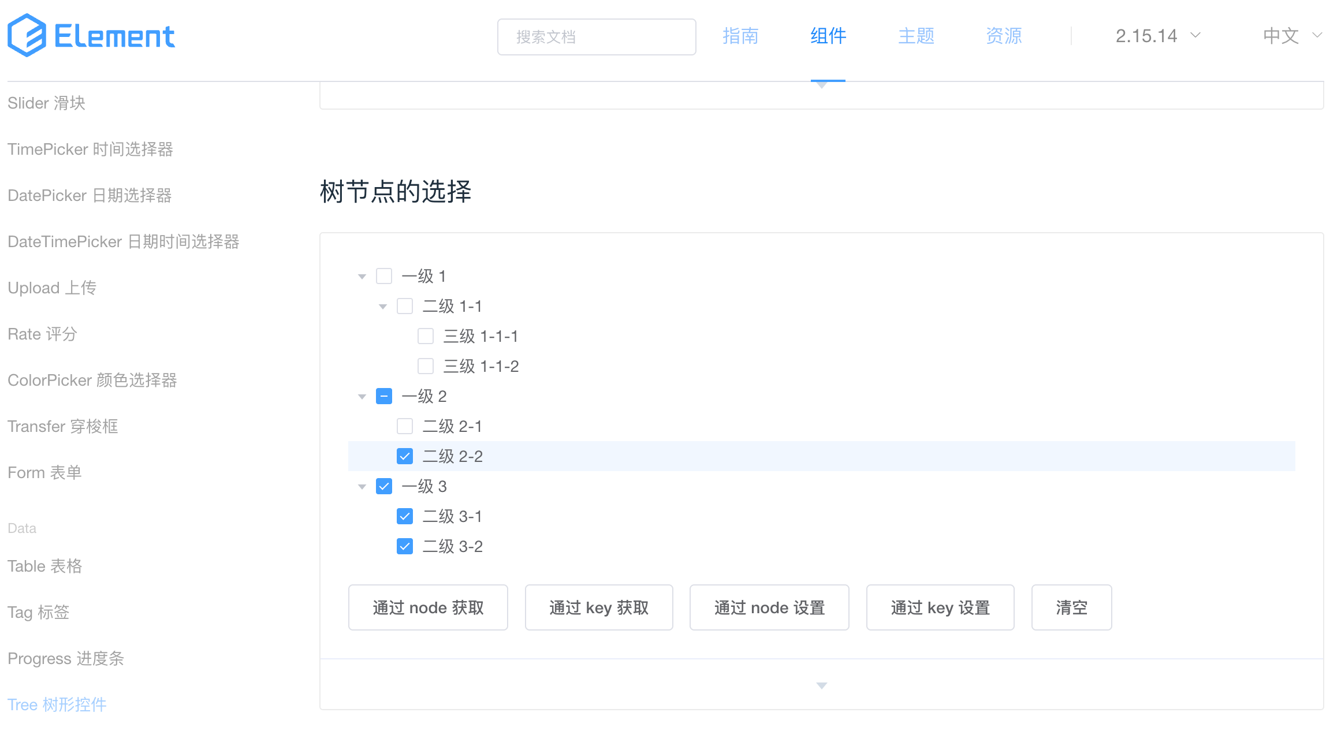Open the 指南 navigation tab
The height and width of the screenshot is (731, 1341).
(x=740, y=36)
